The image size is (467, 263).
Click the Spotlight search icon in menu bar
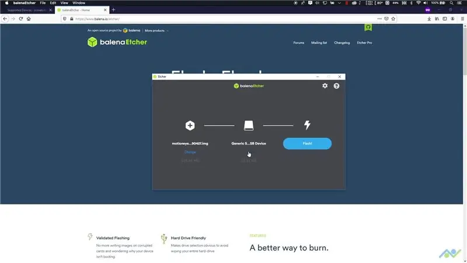pyautogui.click(x=451, y=3)
